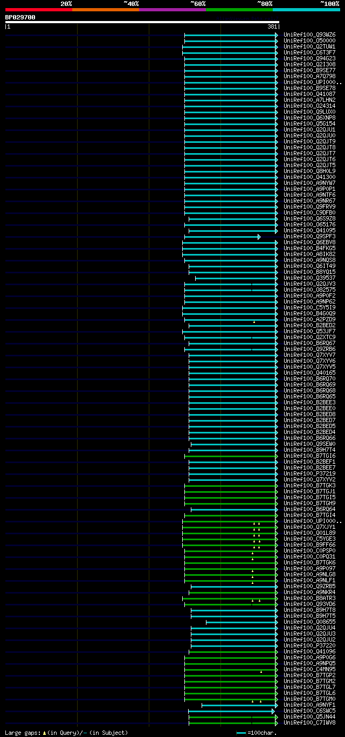Image resolution: width=345 pixels, height=737 pixels.
Task: Select hit label UniRef100_Q41087
Action: point(309,94)
